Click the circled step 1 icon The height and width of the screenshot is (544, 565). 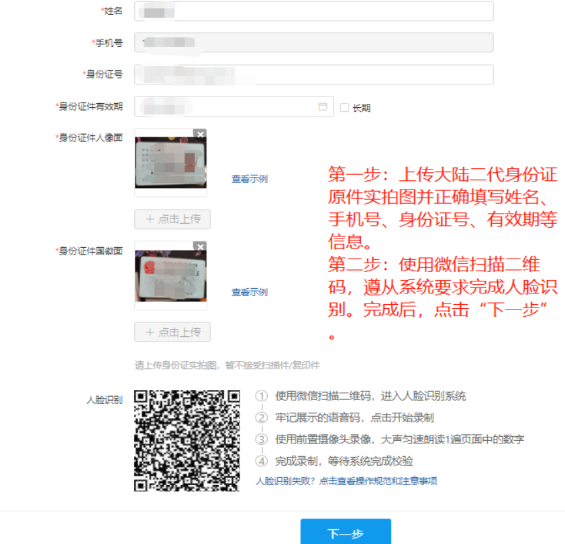click(x=261, y=396)
